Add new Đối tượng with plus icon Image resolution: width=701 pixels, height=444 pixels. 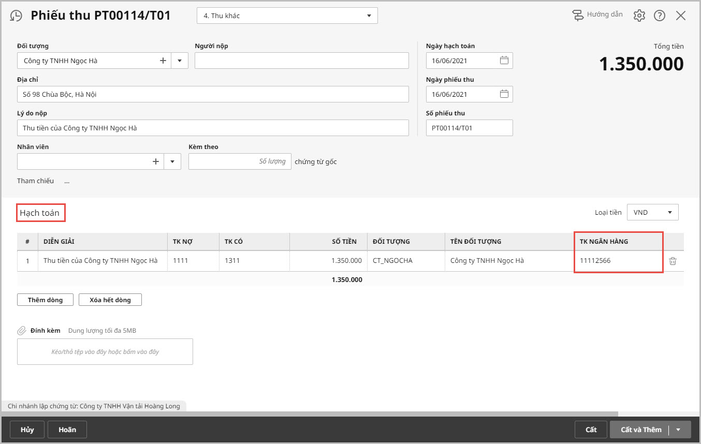tap(163, 61)
